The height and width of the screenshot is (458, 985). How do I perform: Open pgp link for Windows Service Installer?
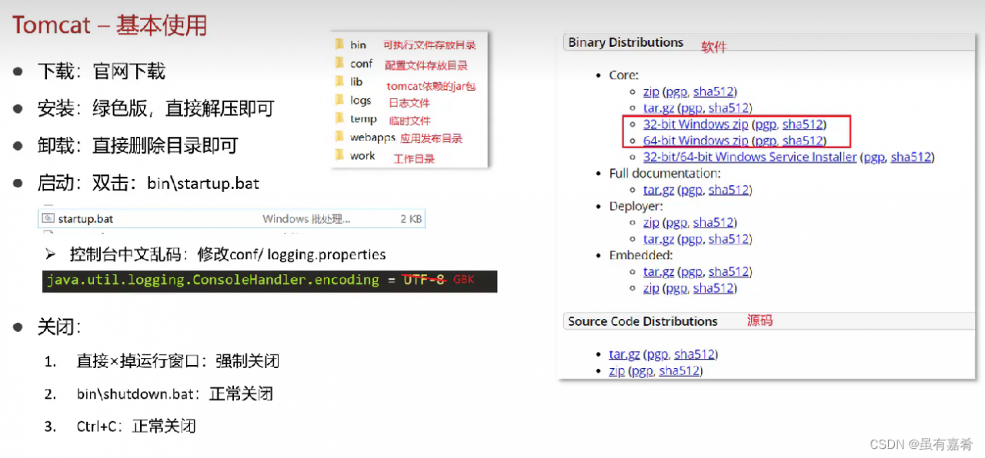[x=874, y=157]
